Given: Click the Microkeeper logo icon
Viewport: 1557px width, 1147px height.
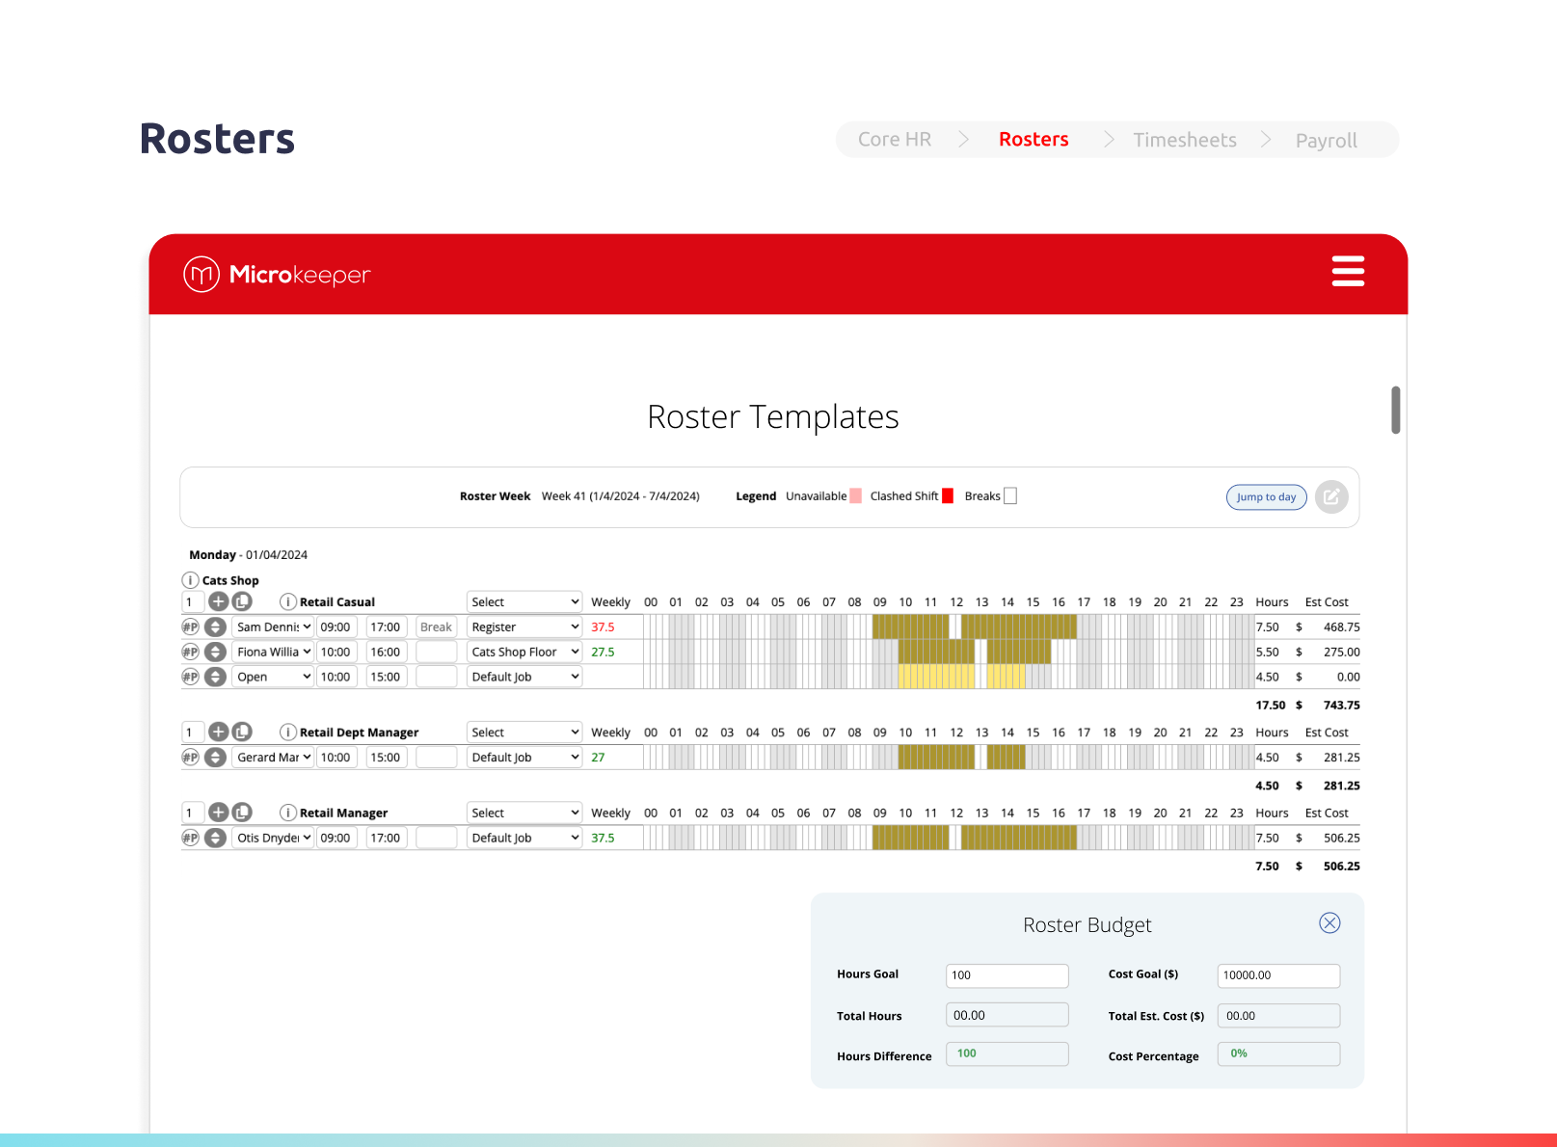Looking at the screenshot, I should [x=200, y=274].
